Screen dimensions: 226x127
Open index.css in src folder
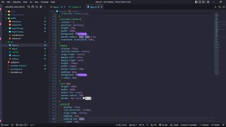pos(16,55)
